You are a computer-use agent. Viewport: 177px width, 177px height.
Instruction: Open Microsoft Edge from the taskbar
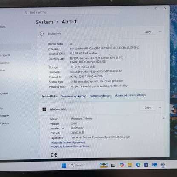coord(138,165)
